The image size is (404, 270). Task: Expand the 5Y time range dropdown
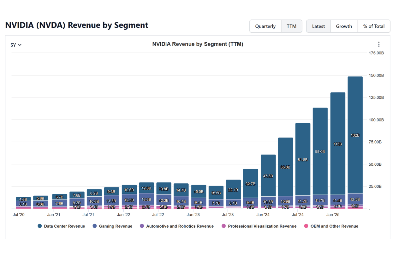[x=16, y=45]
